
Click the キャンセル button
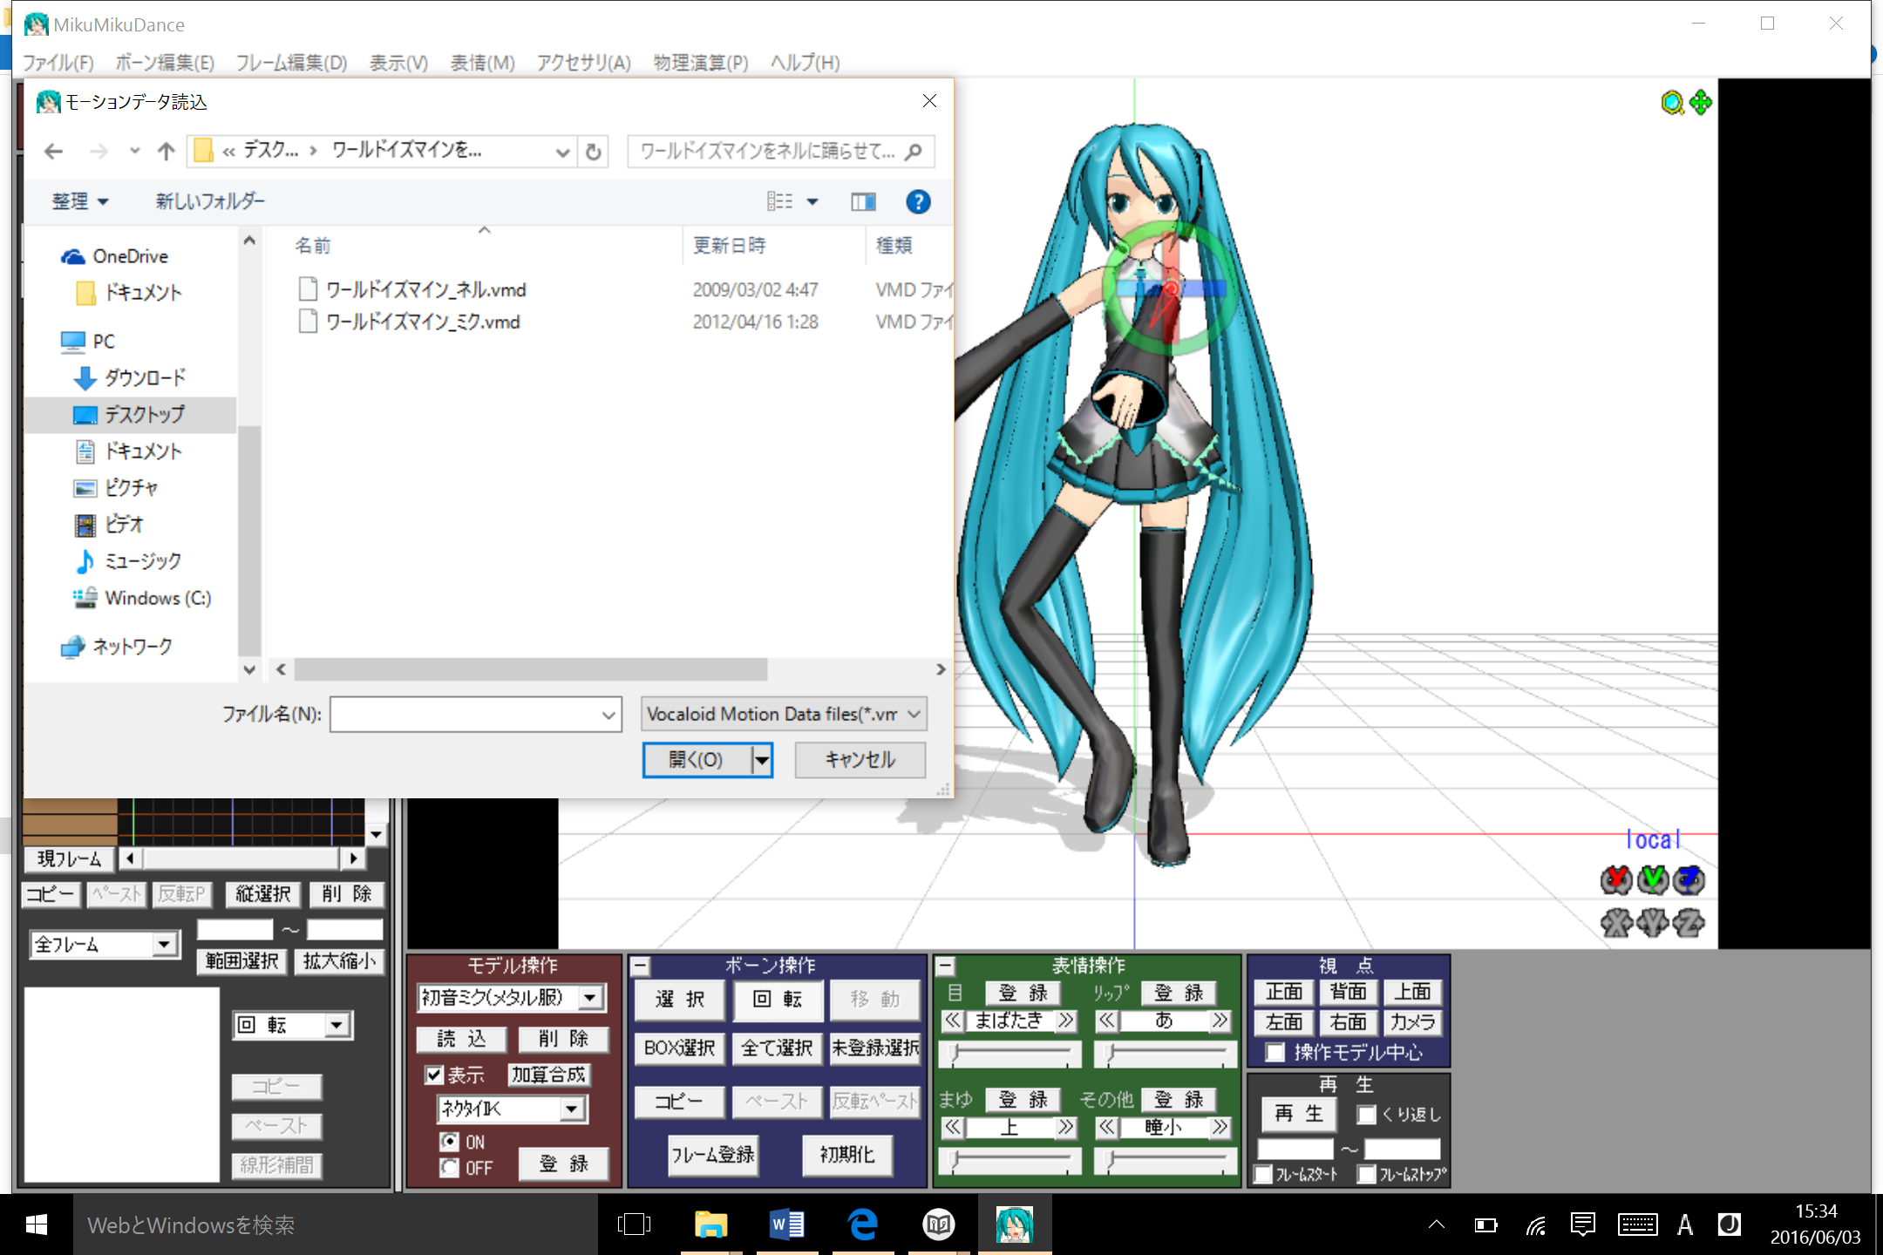point(860,760)
